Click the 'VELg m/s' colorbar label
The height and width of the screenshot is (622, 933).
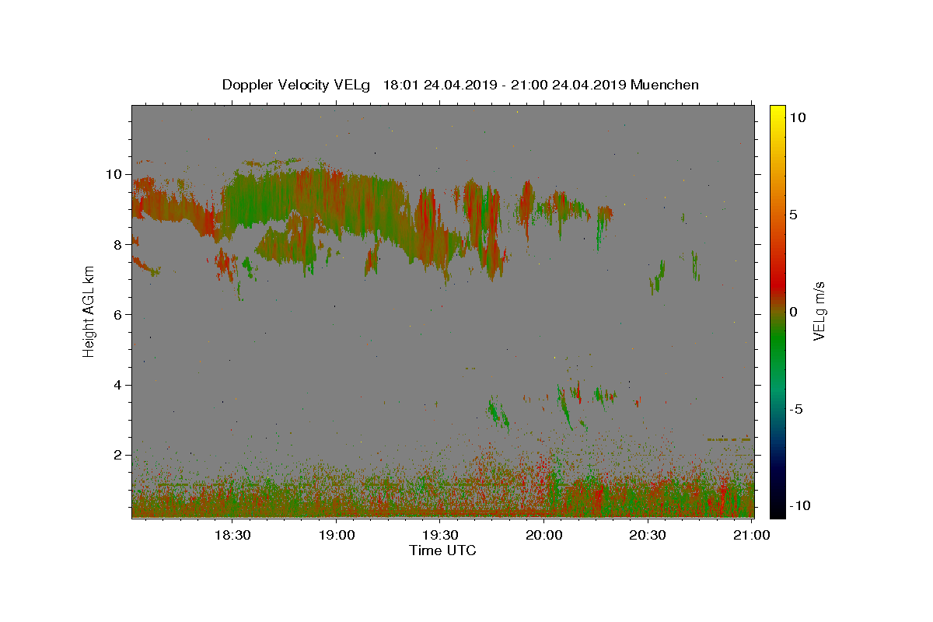click(818, 312)
